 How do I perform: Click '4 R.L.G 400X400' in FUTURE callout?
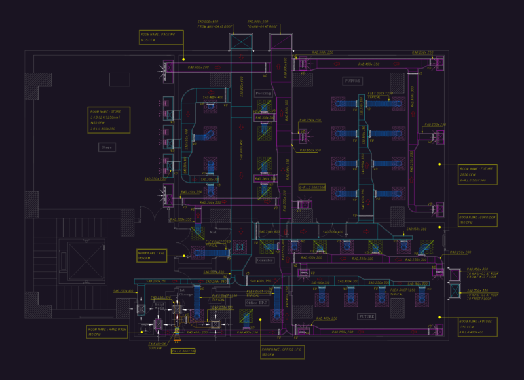tap(471, 332)
